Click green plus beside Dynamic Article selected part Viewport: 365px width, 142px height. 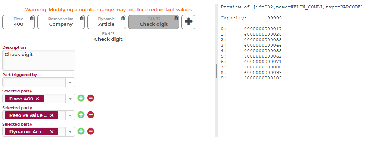click(81, 131)
